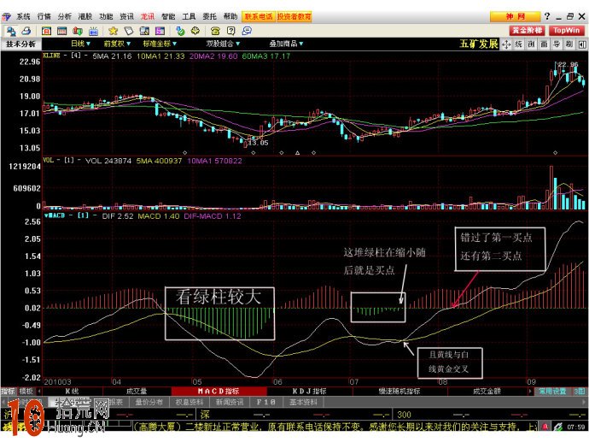Viewport: 589px width, 442px height.
Task: Switch to the 成交金额 tab
Action: pyautogui.click(x=487, y=392)
